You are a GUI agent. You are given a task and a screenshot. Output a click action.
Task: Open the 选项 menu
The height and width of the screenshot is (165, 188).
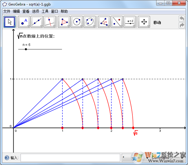tap(36, 11)
